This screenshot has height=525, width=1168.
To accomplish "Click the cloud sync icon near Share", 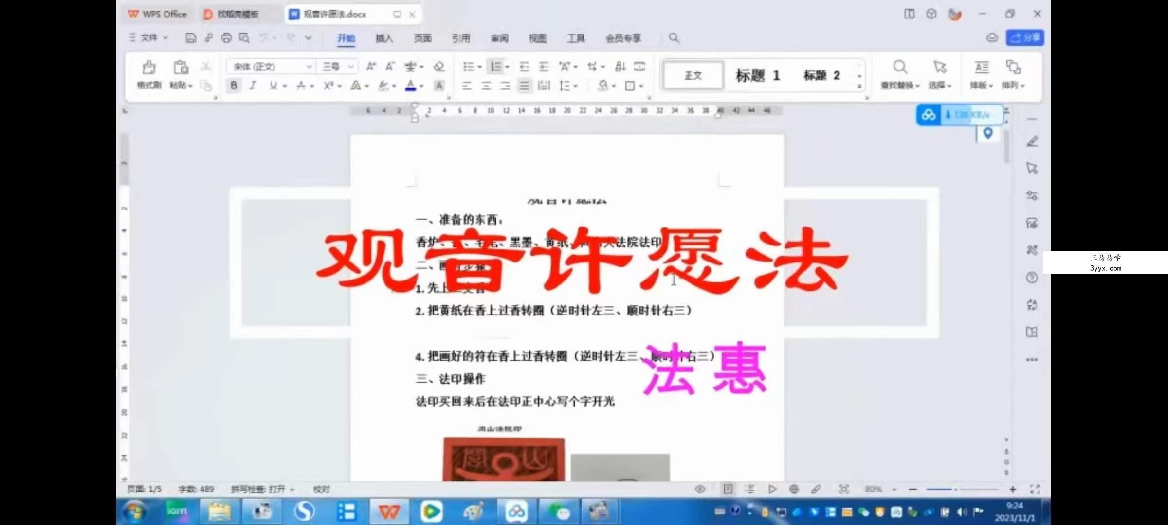I will [x=992, y=38].
